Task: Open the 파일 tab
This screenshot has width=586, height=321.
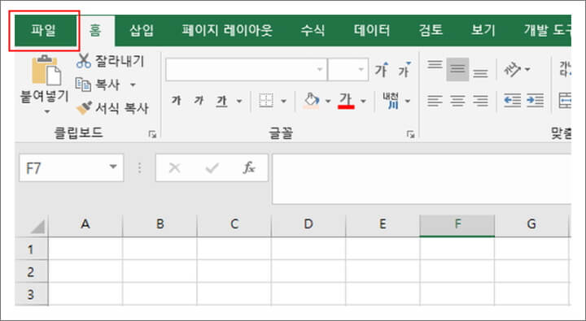Action: point(43,30)
